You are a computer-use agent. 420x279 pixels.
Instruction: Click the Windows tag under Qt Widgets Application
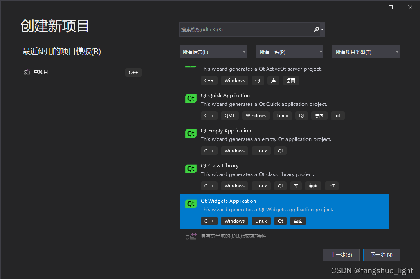pyautogui.click(x=234, y=221)
